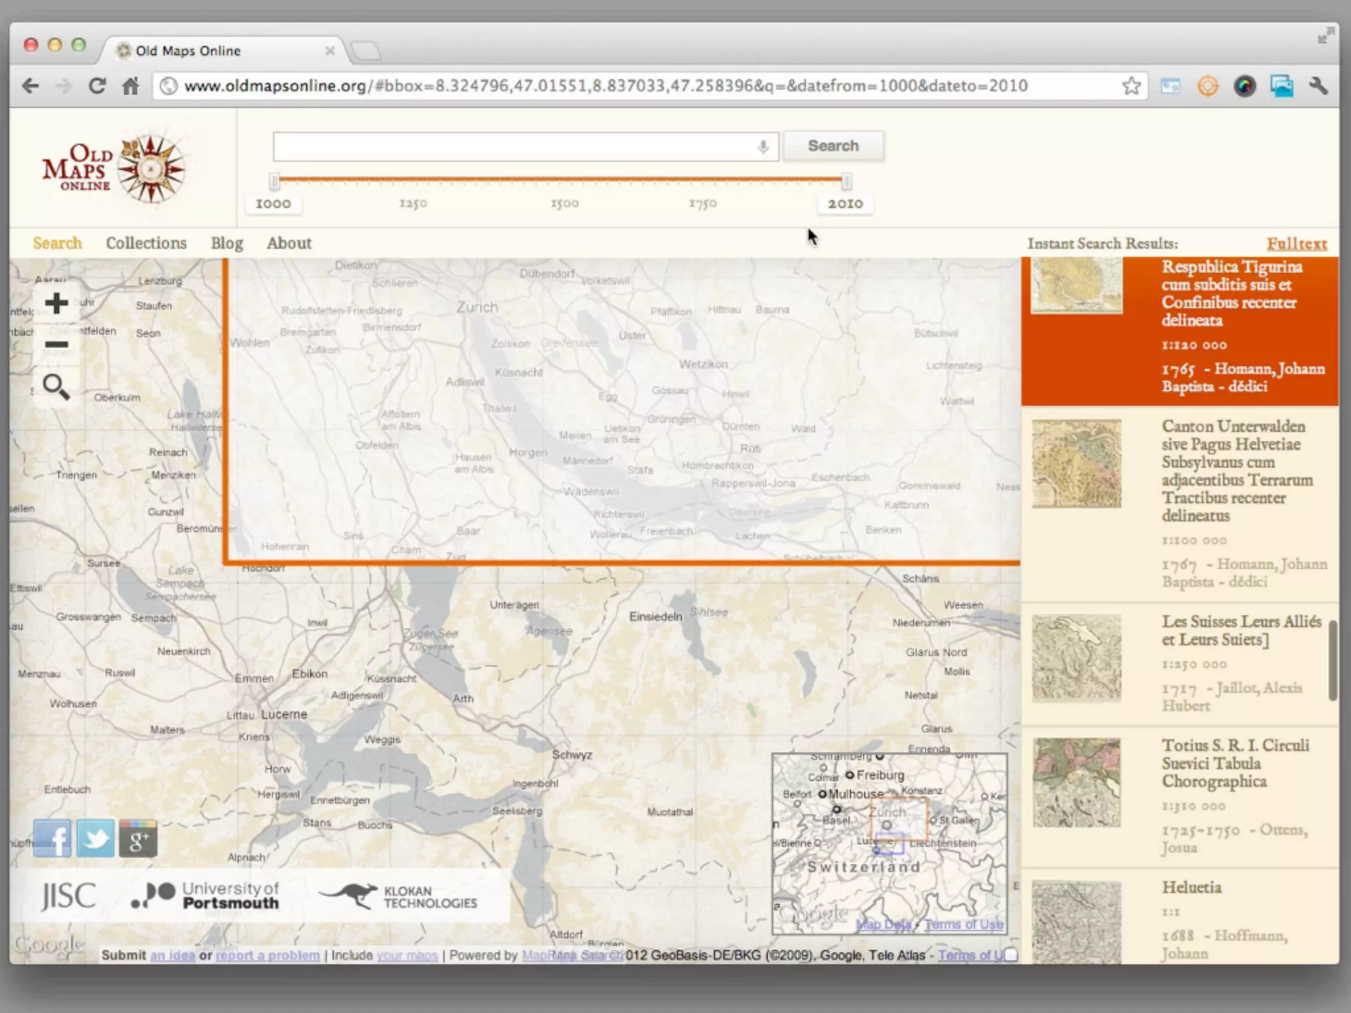
Task: Bookmark page with the star icon
Action: coord(1131,86)
